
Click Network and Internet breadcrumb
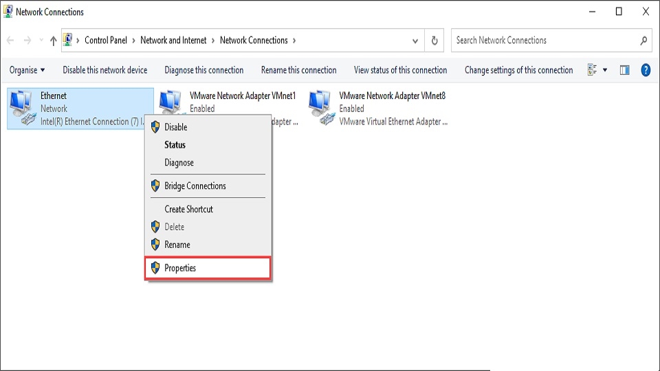point(173,41)
